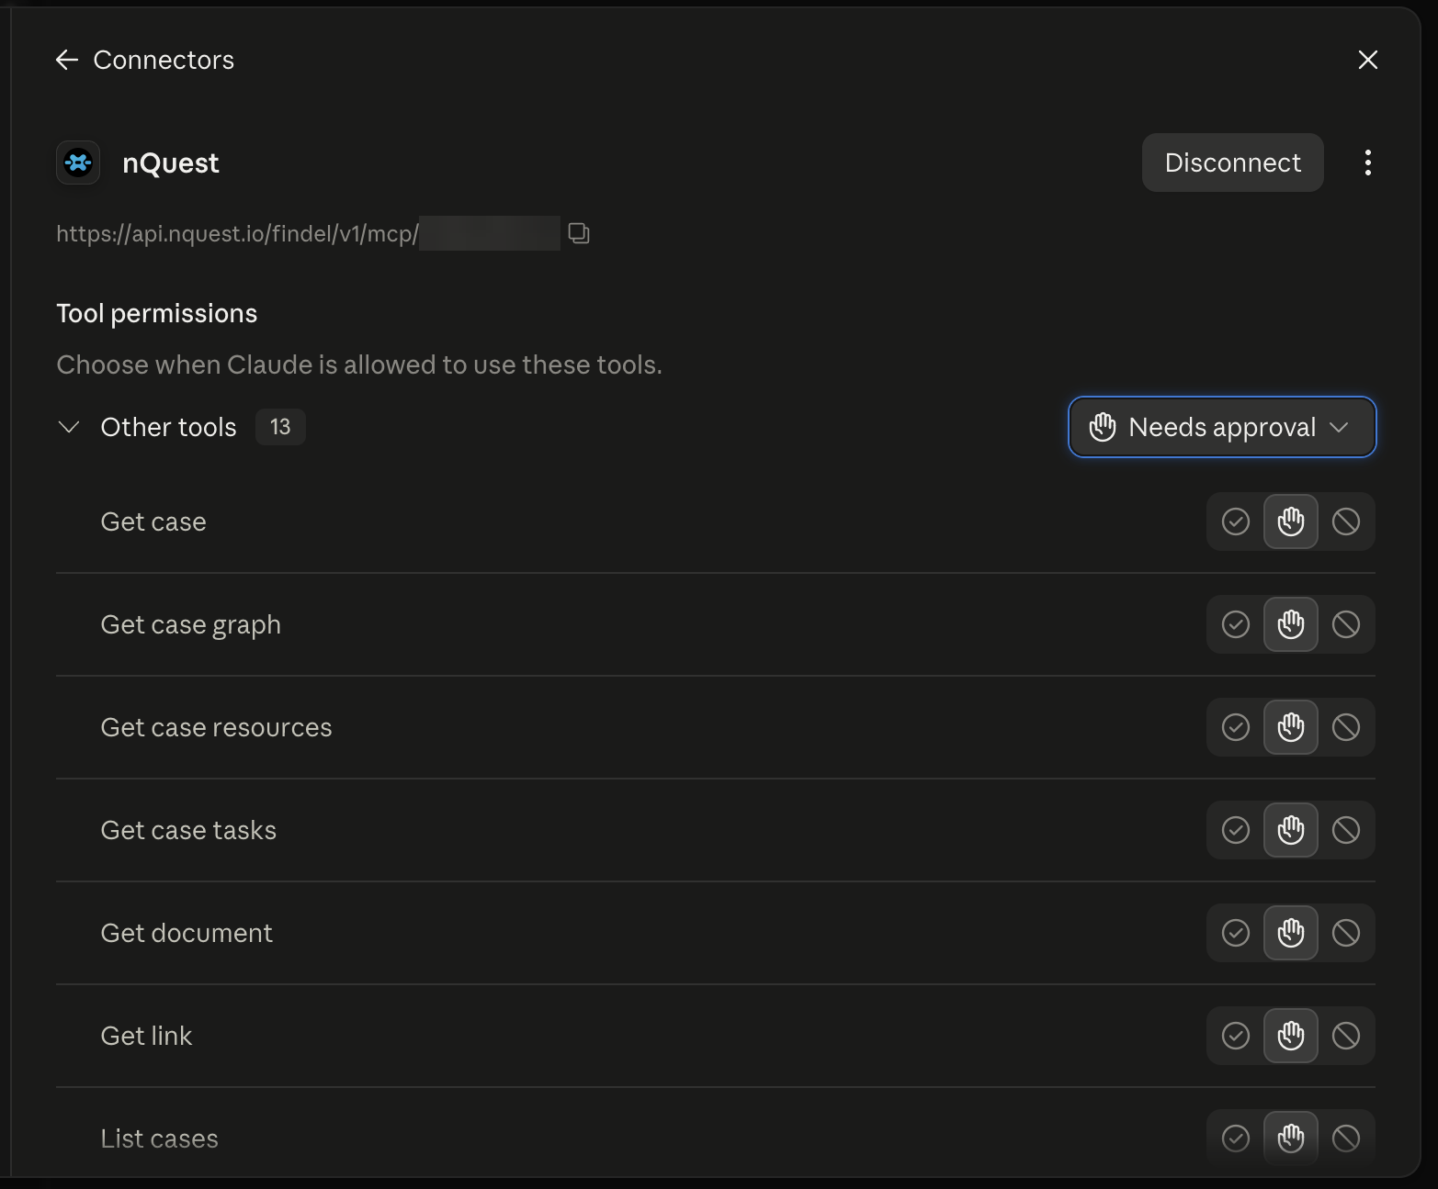
Task: Block the Get case tool
Action: click(1346, 522)
